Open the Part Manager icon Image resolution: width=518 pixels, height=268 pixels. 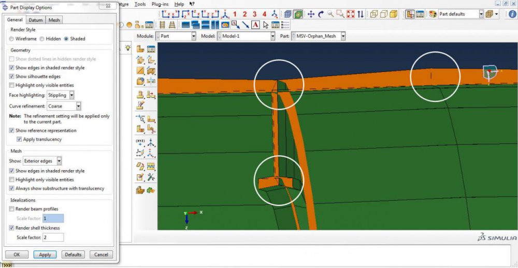(x=151, y=49)
